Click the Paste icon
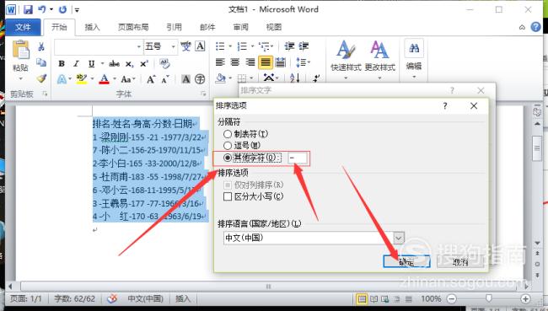Screen dimensions: 548x311 (20, 49)
